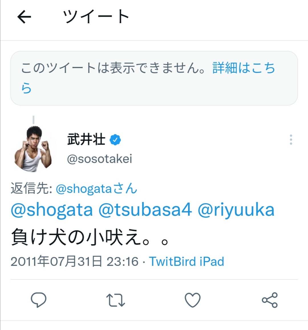Click the 2011年07月31日 23:16 timestamp
The width and height of the screenshot is (308, 330).
click(x=74, y=262)
